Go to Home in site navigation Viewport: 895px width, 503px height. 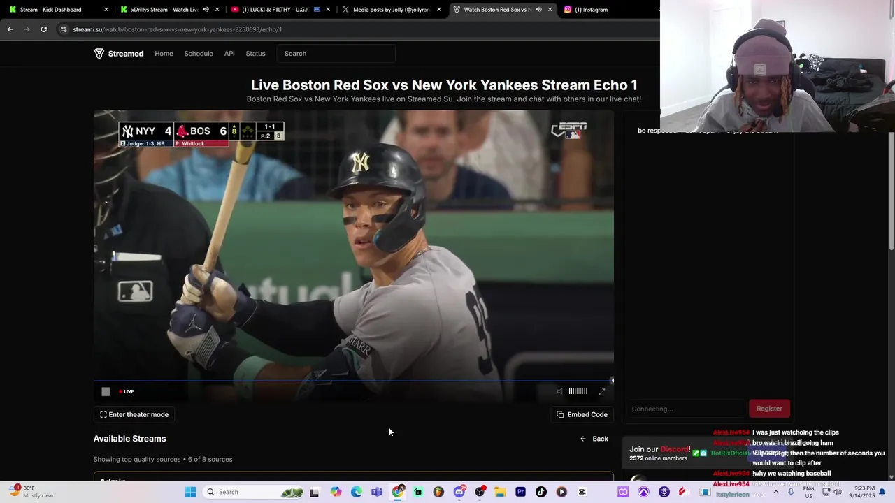pyautogui.click(x=164, y=54)
